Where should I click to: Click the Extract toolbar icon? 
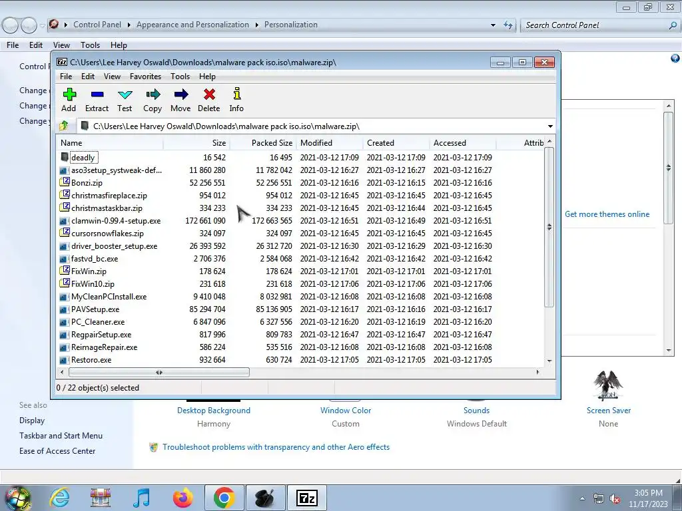pyautogui.click(x=97, y=94)
